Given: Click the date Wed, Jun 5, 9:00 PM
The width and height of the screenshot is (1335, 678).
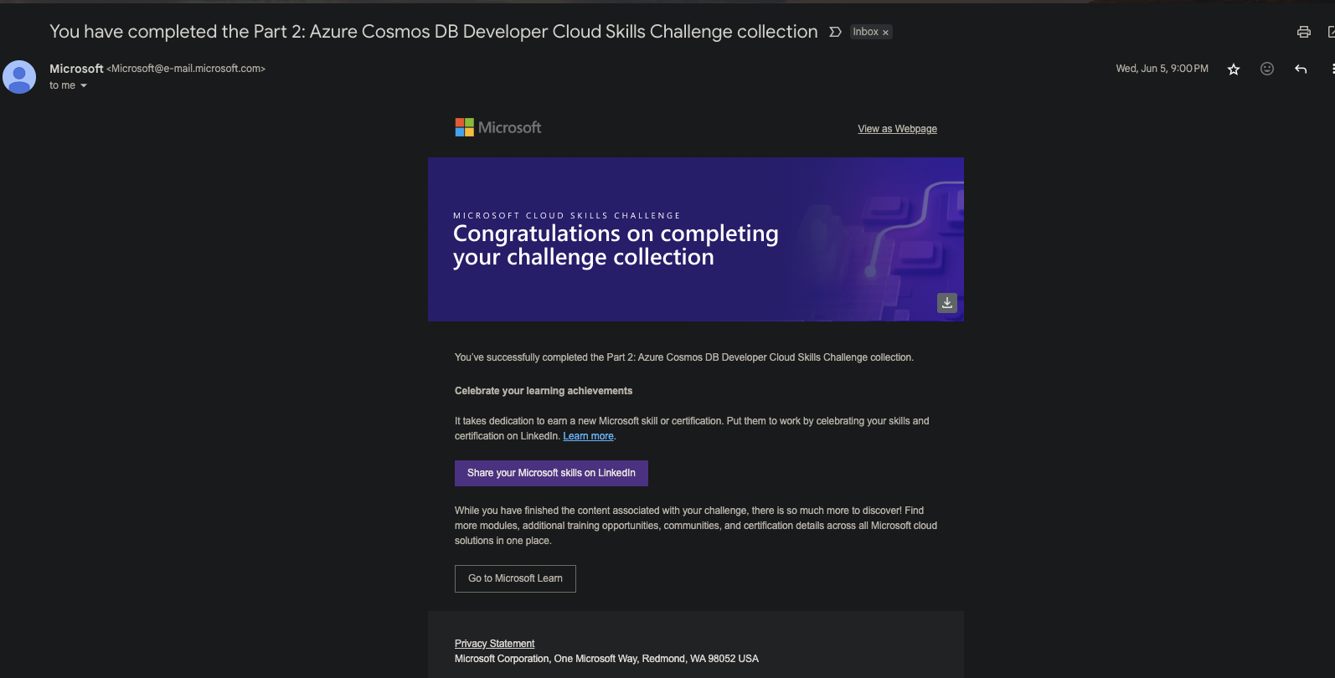Looking at the screenshot, I should click(x=1162, y=69).
